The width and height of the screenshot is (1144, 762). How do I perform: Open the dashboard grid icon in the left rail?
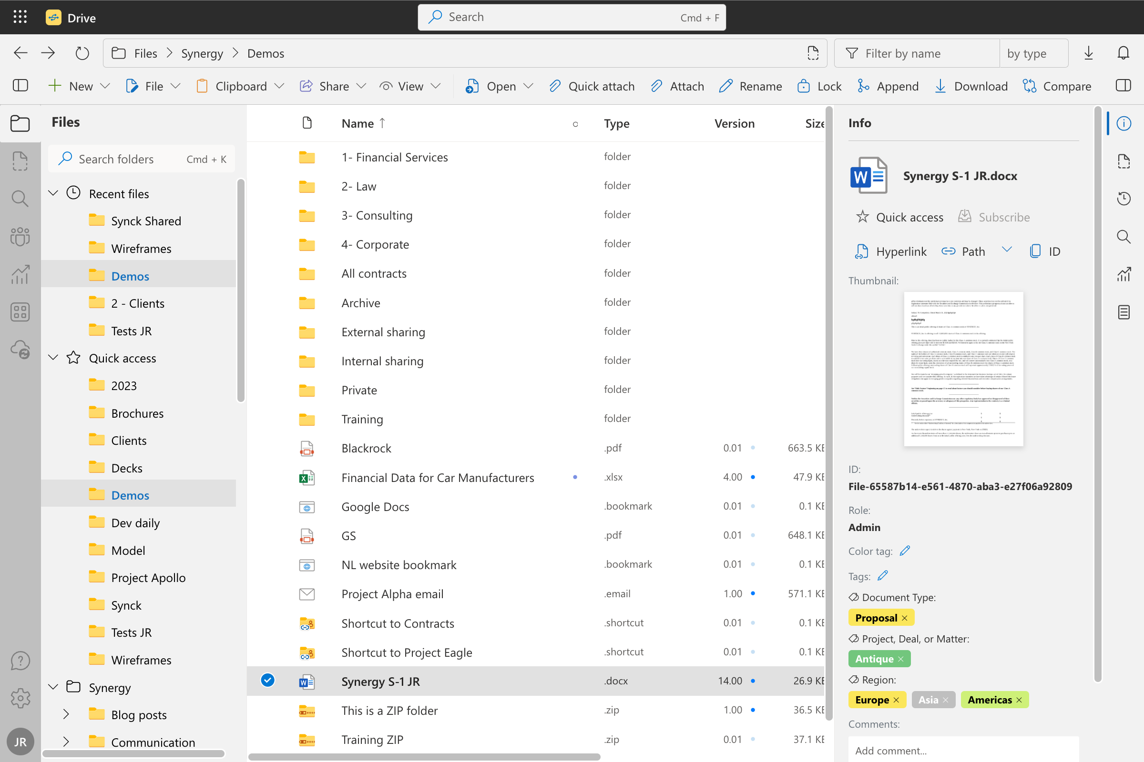tap(20, 312)
